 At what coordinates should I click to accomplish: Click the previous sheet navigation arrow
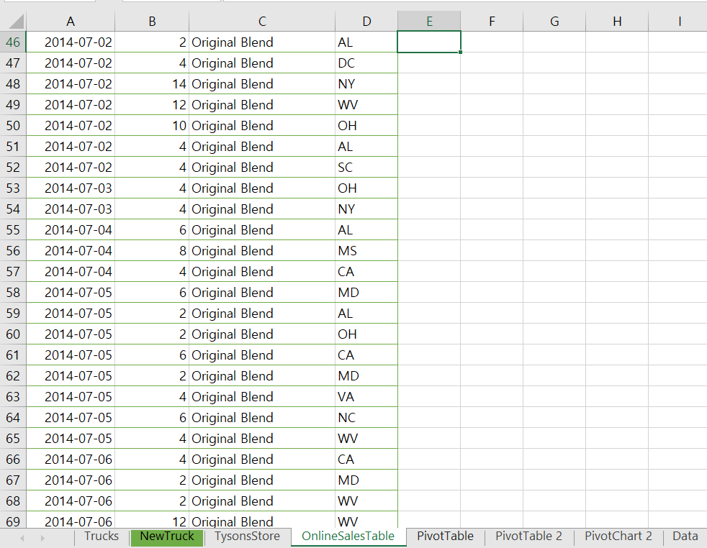click(21, 537)
